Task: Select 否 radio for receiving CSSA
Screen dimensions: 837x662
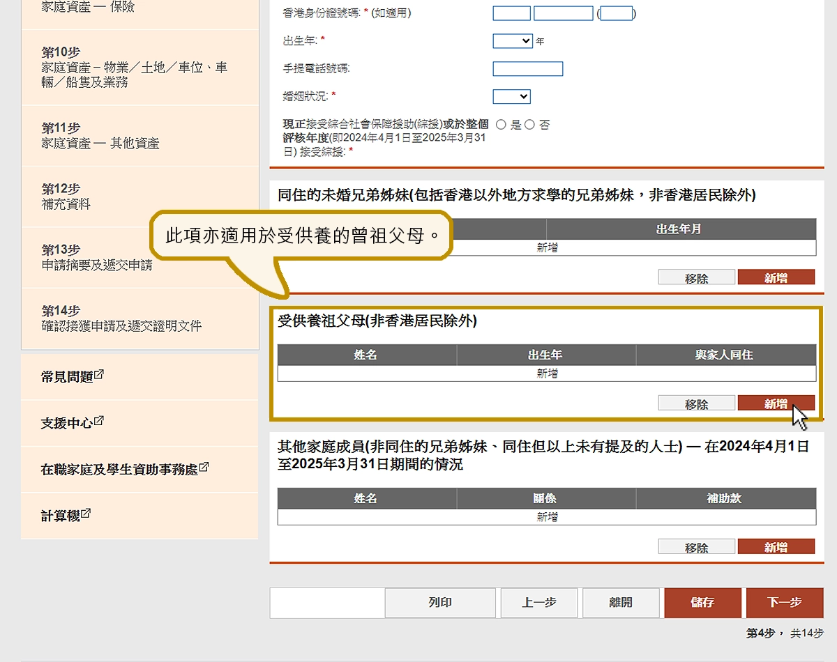Action: coord(529,125)
